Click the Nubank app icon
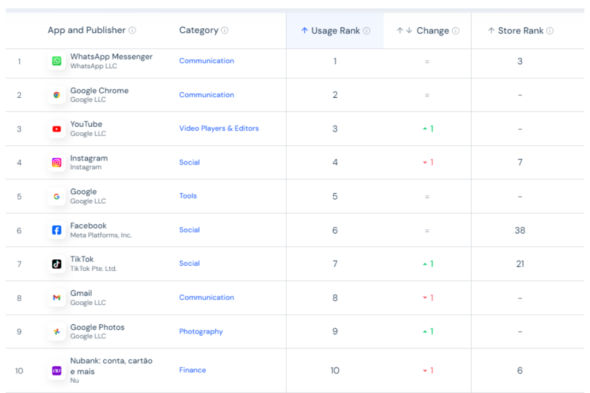This screenshot has height=393, width=590. point(57,371)
